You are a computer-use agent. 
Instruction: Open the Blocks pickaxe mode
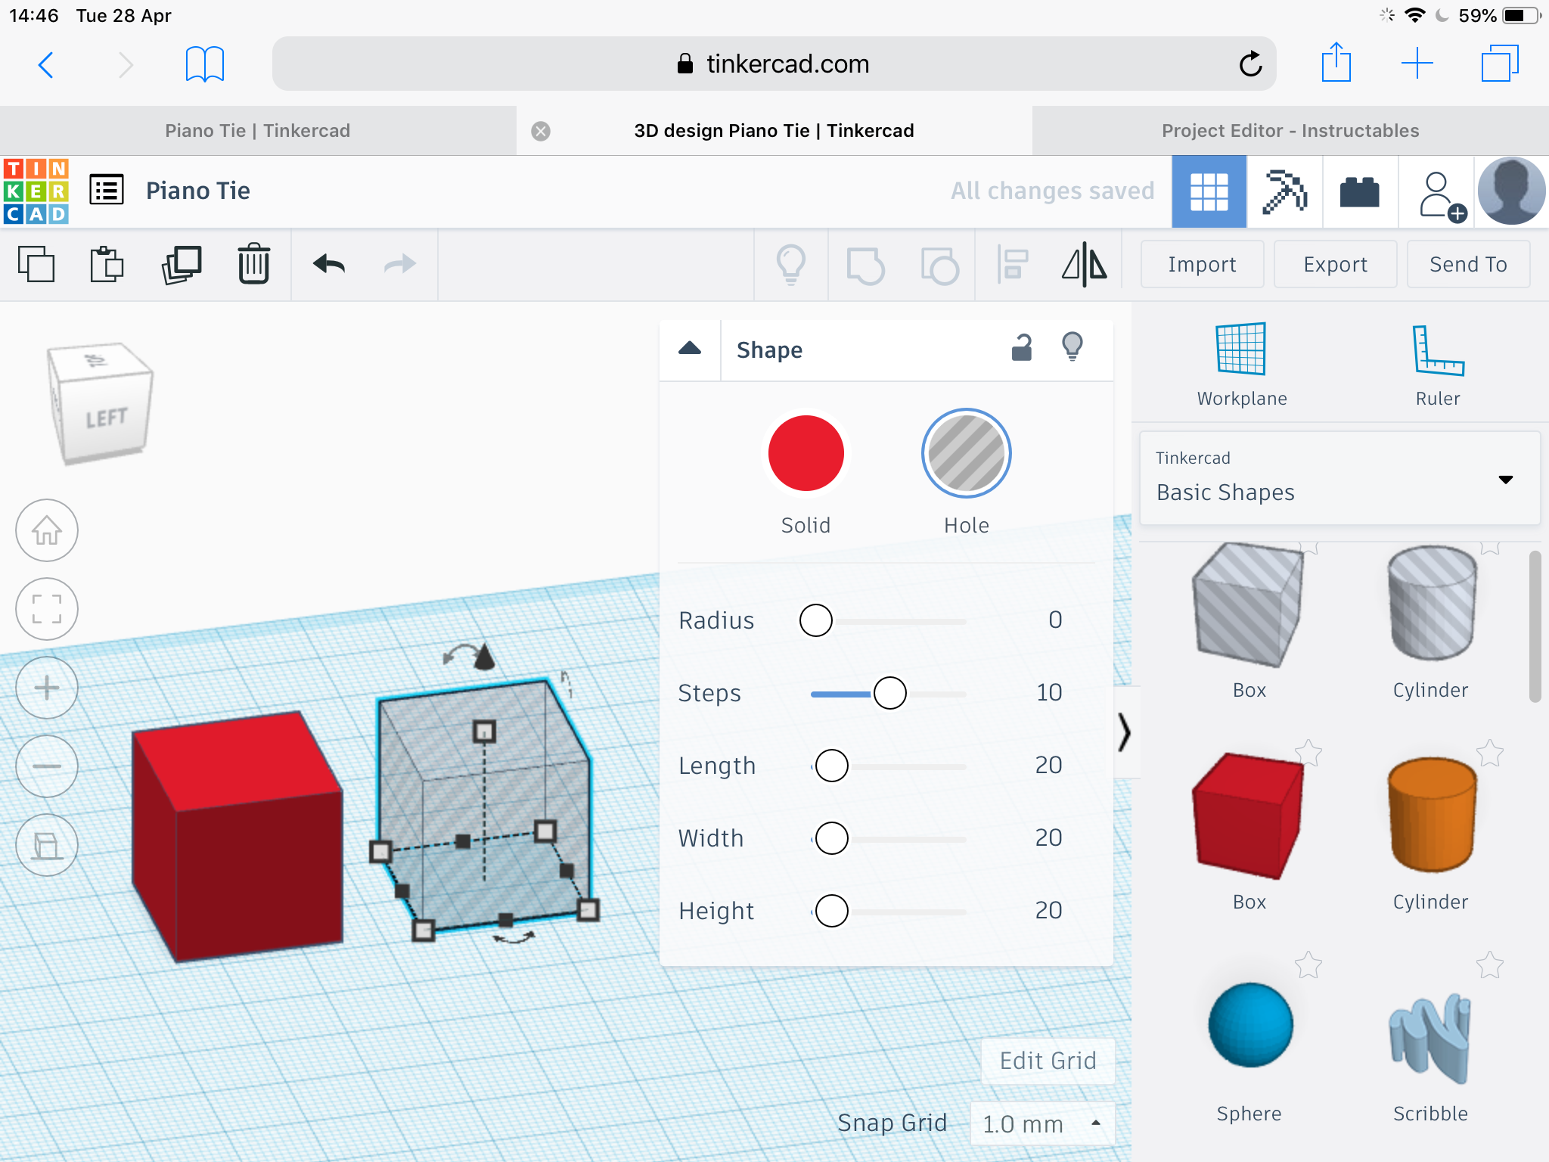(x=1284, y=191)
